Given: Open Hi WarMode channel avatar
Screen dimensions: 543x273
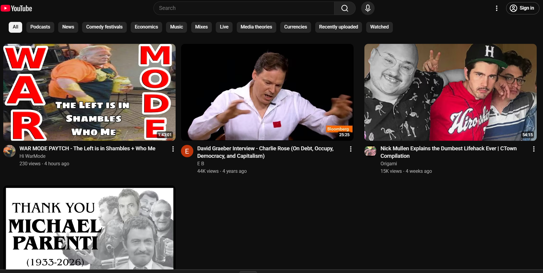Looking at the screenshot, I should (x=9, y=151).
